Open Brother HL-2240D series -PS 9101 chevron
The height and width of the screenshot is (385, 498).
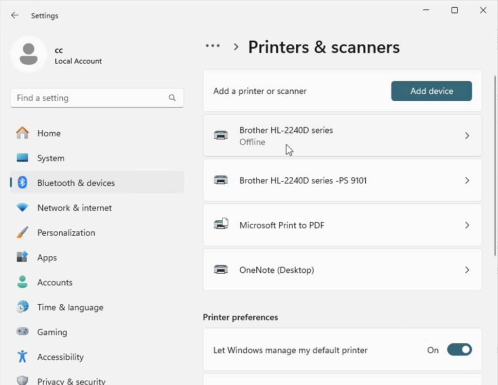[467, 180]
